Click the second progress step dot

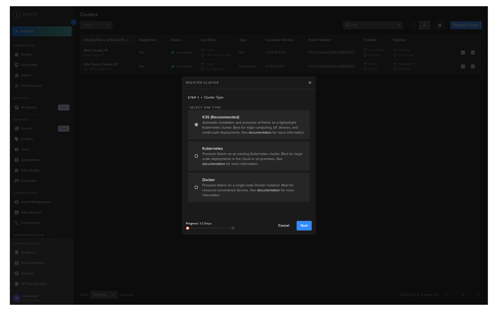[233, 228]
